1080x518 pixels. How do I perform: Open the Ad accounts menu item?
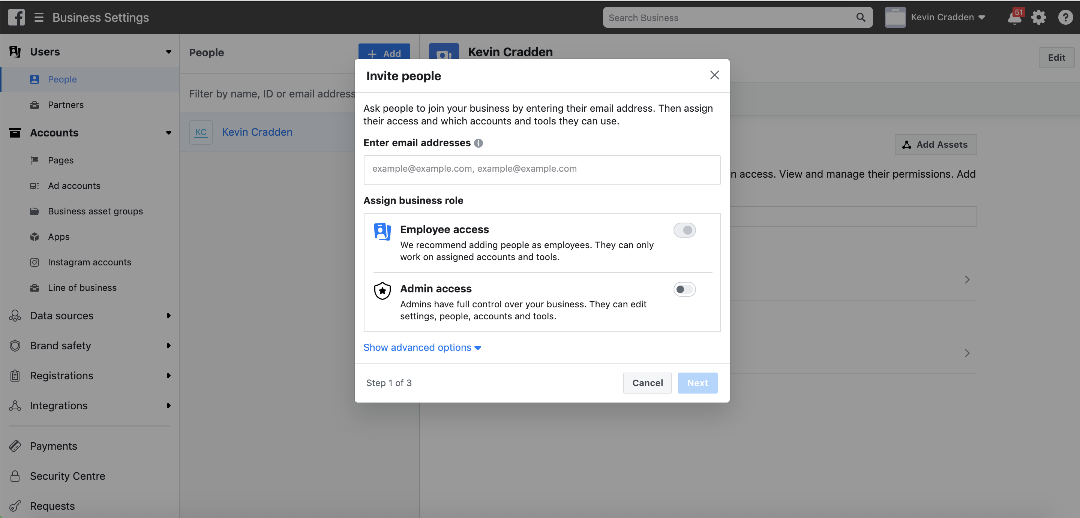point(90,186)
